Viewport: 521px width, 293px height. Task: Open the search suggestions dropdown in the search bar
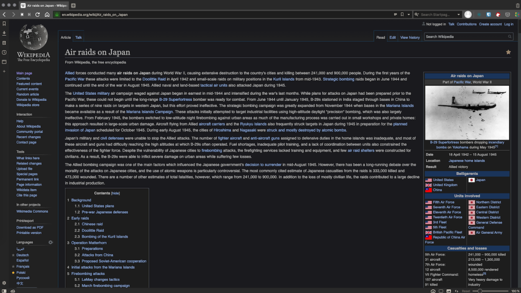point(458,15)
